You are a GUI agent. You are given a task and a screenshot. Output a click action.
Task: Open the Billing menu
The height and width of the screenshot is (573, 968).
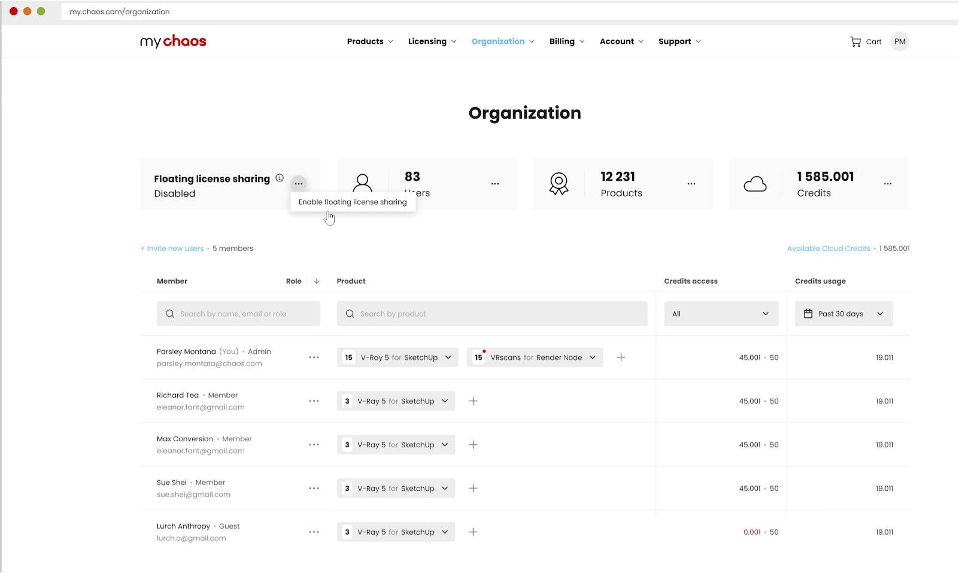coord(567,41)
